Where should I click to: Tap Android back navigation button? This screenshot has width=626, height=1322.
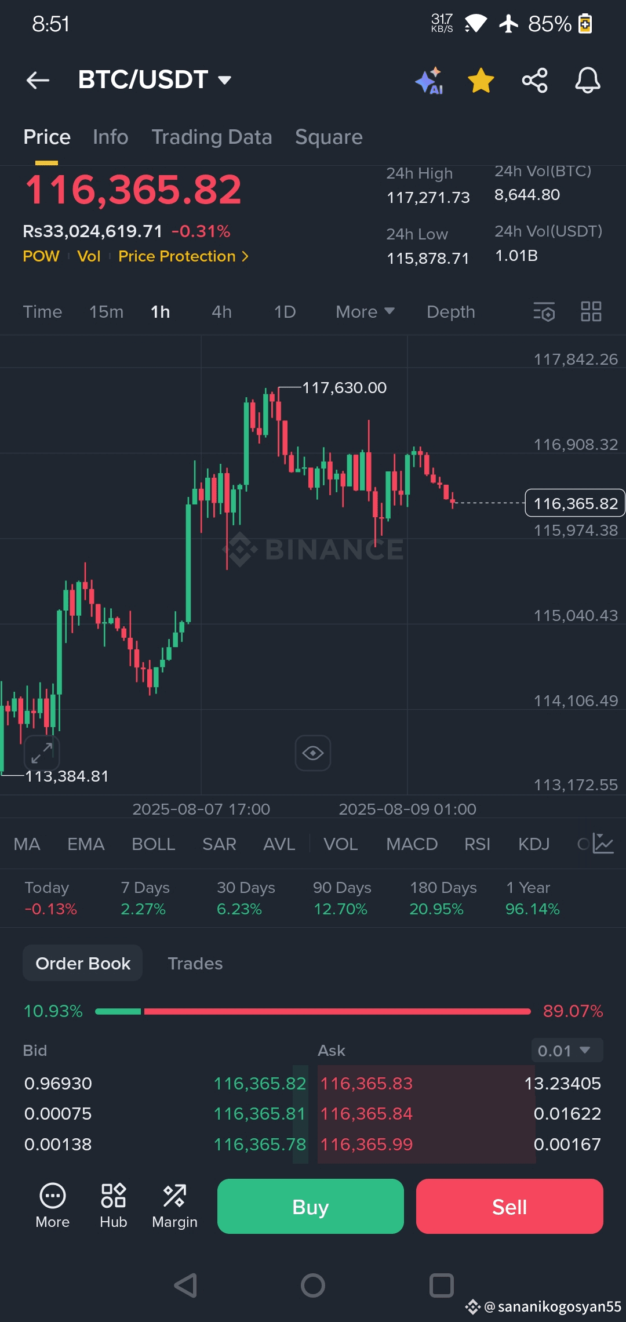pos(186,1285)
